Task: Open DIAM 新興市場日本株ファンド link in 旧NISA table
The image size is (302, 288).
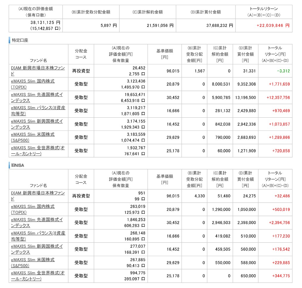Action: 38,196
